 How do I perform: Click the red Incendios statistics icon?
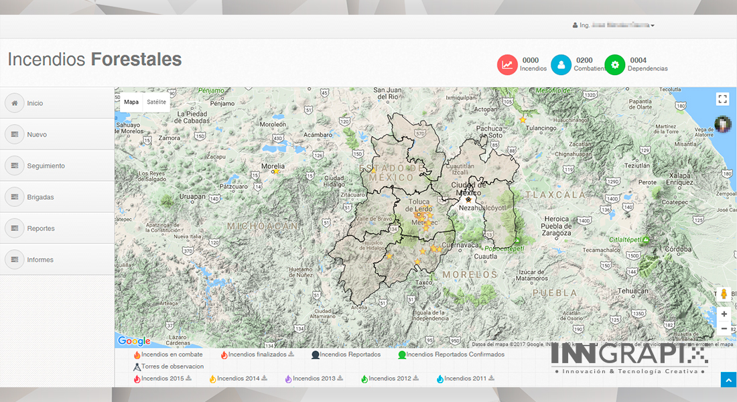pyautogui.click(x=507, y=65)
